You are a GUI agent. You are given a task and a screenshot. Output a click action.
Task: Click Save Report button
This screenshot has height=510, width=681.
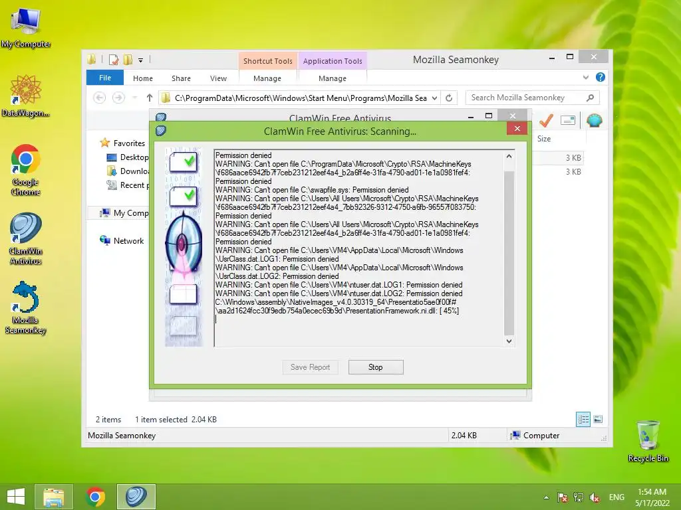pyautogui.click(x=310, y=367)
